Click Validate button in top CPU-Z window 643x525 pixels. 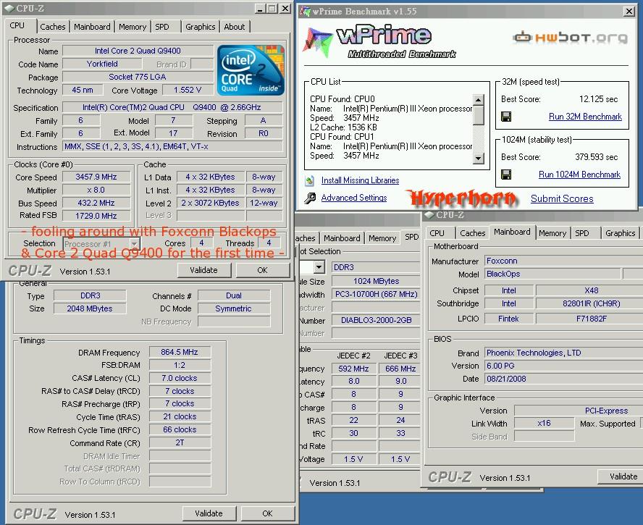pos(203,270)
